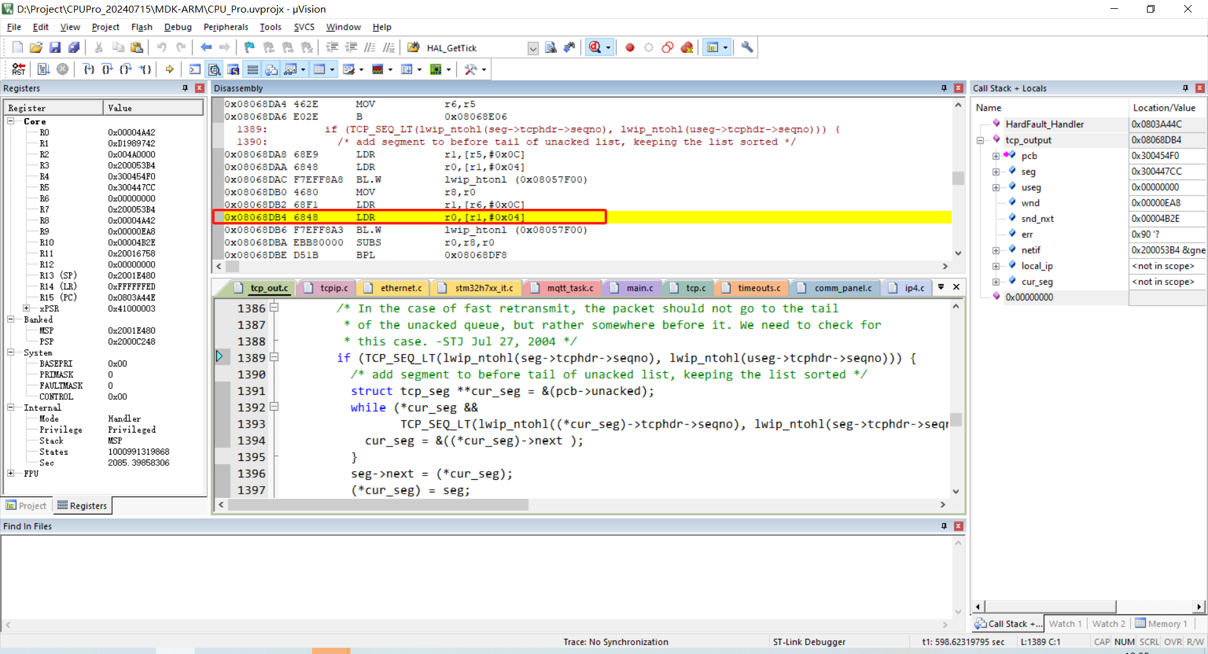Viewport: 1208px width, 654px height.
Task: Expand the netif local variable
Action: [x=996, y=250]
